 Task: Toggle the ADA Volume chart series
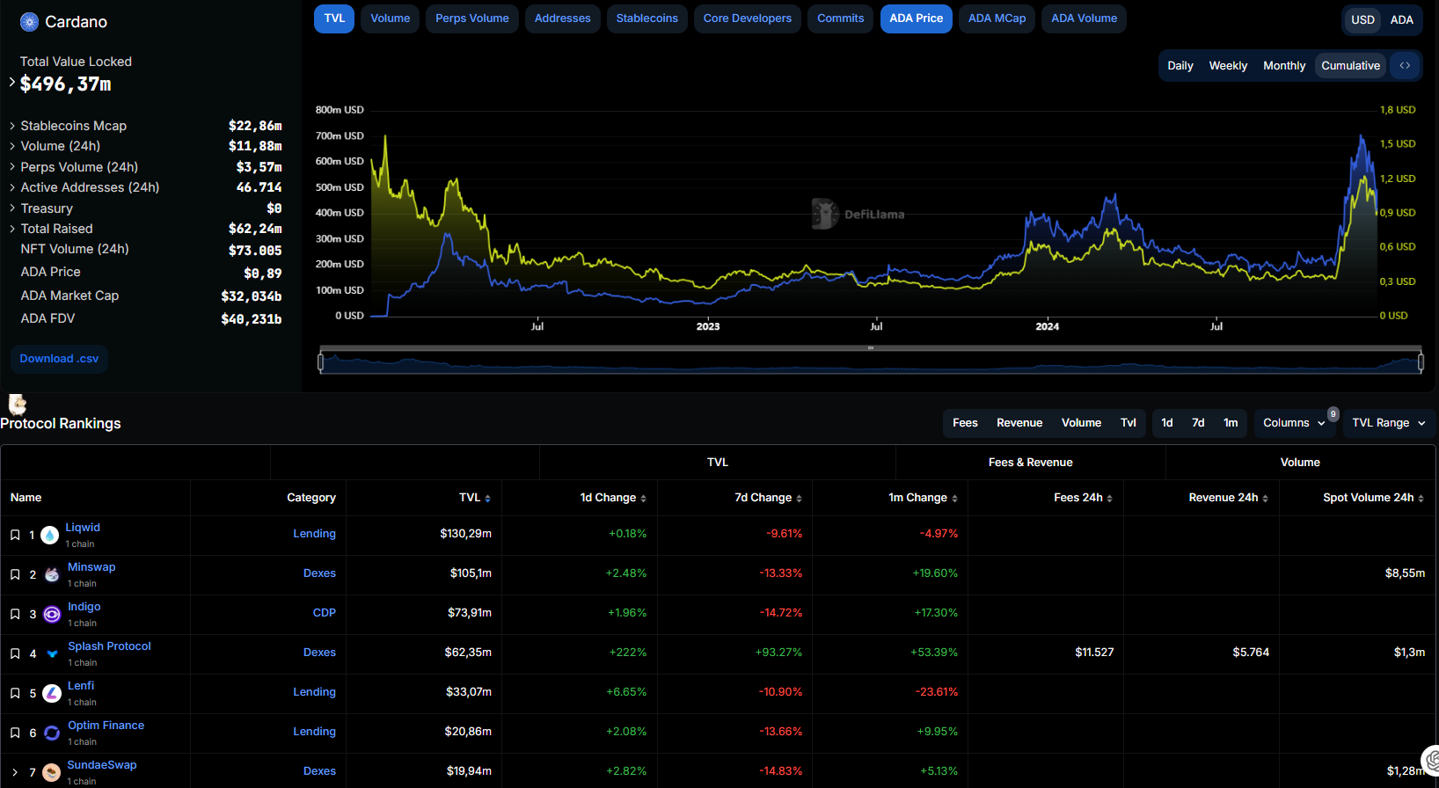coord(1084,18)
